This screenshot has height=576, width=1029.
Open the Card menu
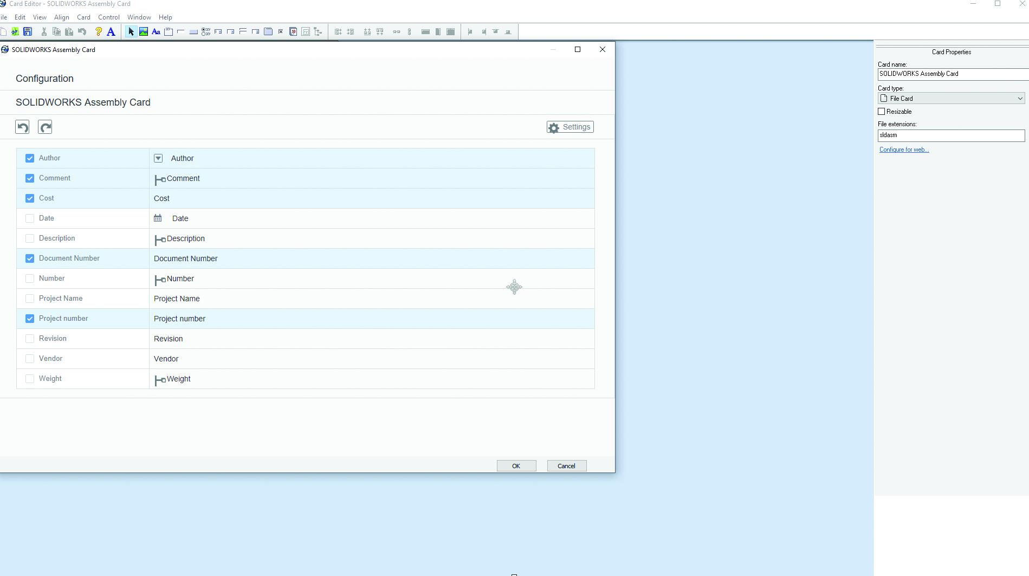(83, 17)
